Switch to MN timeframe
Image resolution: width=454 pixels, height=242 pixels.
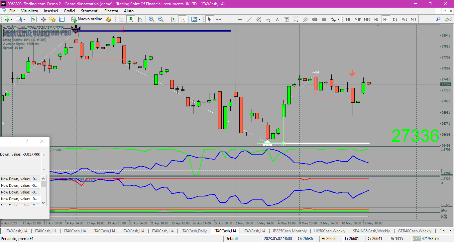[x=413, y=19]
